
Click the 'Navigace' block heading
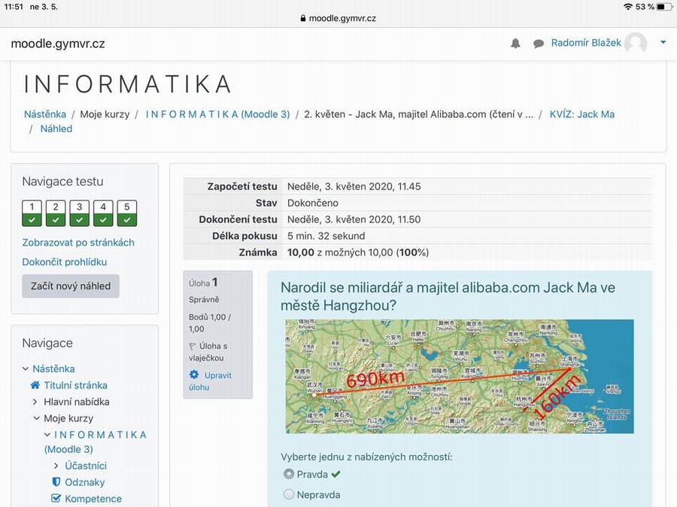tap(47, 343)
